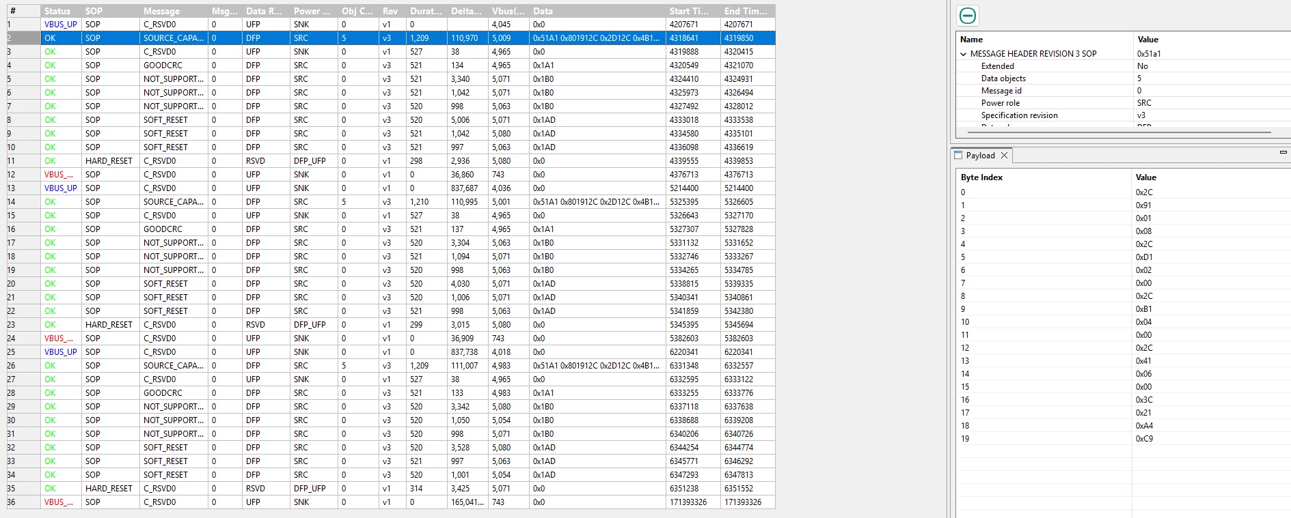Click the Vbus column header
1291x518 pixels.
click(x=508, y=11)
